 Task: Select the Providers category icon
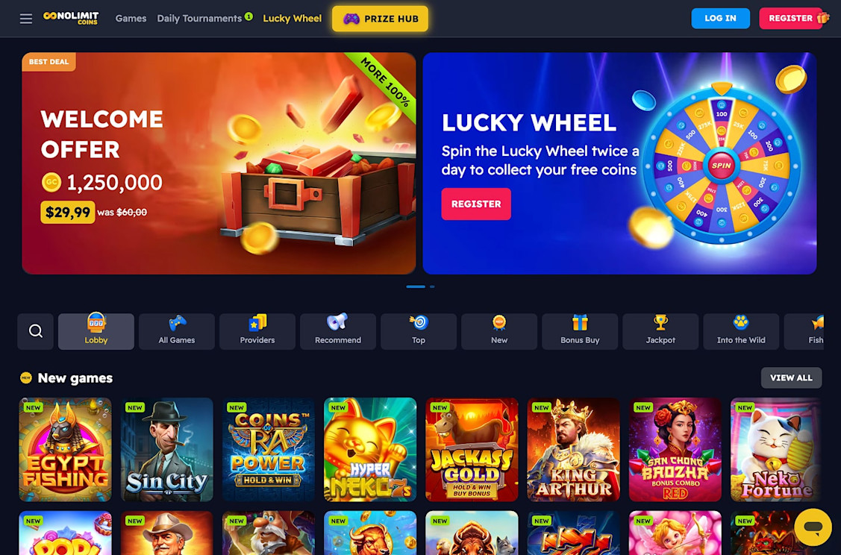coord(257,331)
